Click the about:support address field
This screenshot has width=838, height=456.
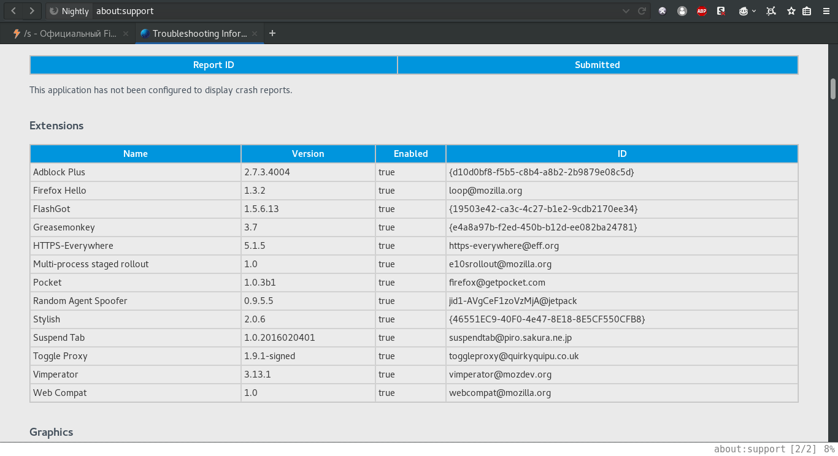click(356, 11)
